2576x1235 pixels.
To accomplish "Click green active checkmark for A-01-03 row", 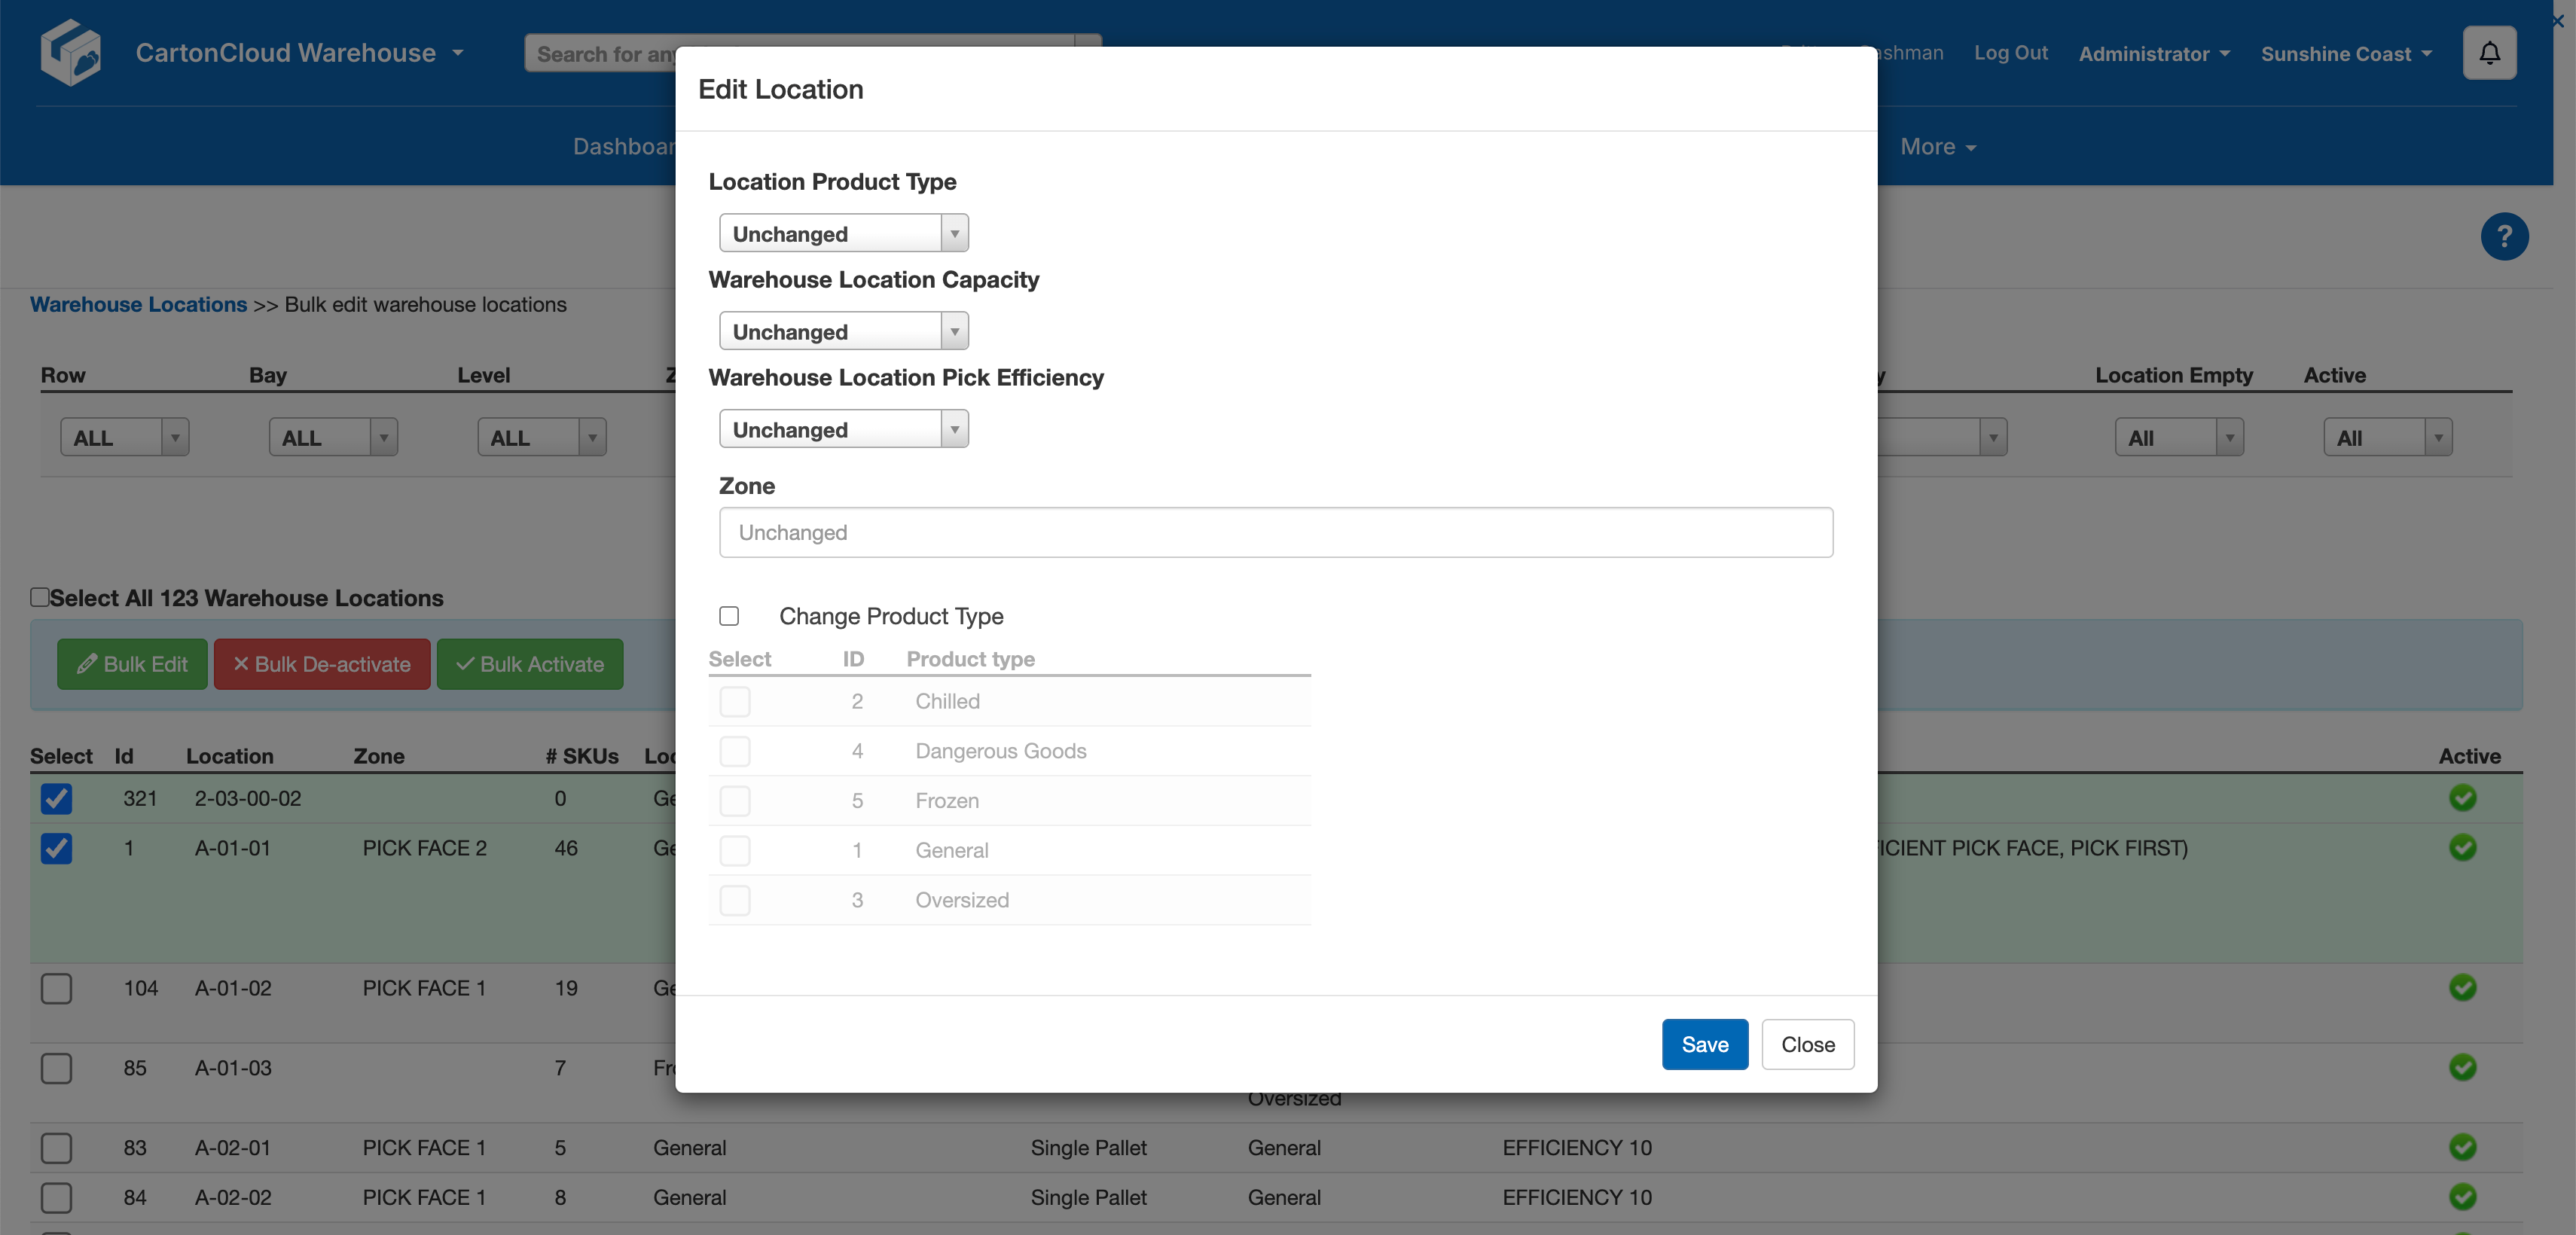I will (x=2462, y=1067).
